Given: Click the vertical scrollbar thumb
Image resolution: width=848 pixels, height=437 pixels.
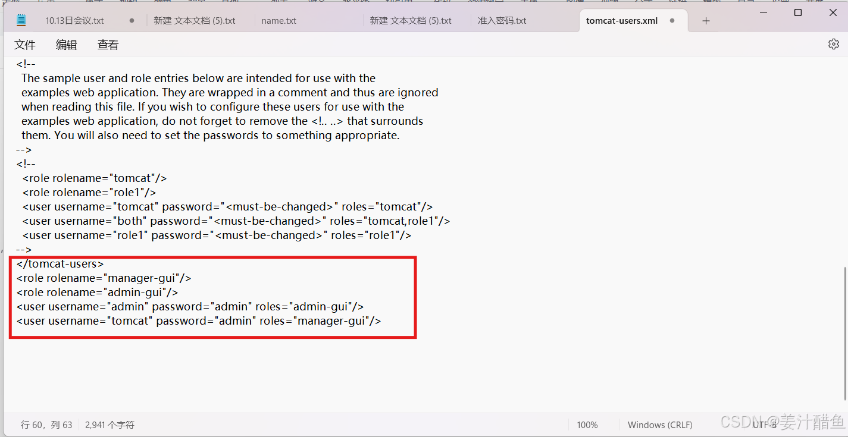Looking at the screenshot, I should coord(845,333).
